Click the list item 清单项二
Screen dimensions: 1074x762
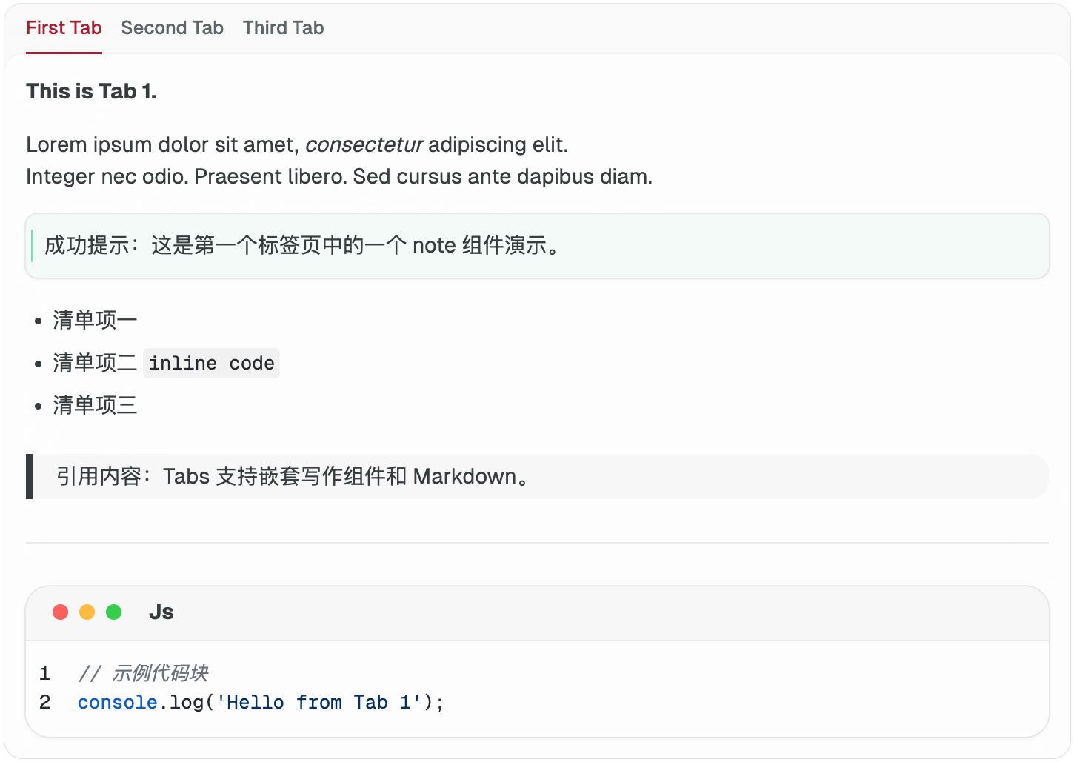(x=95, y=363)
